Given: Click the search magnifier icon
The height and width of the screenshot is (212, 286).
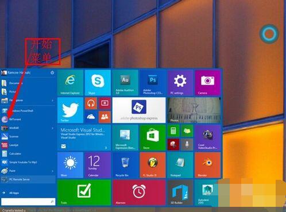Looking at the screenshot, I should [x=52, y=202].
